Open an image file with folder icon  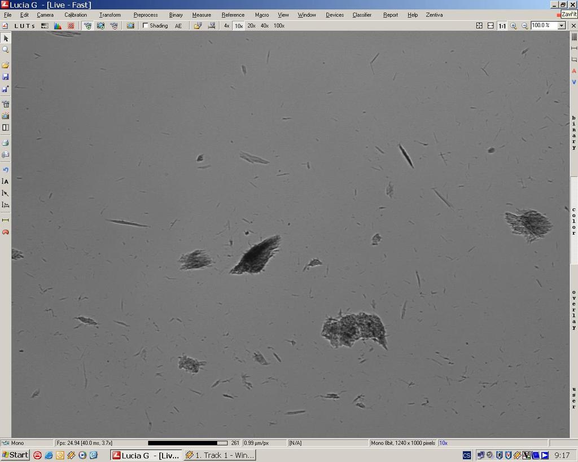pos(6,65)
